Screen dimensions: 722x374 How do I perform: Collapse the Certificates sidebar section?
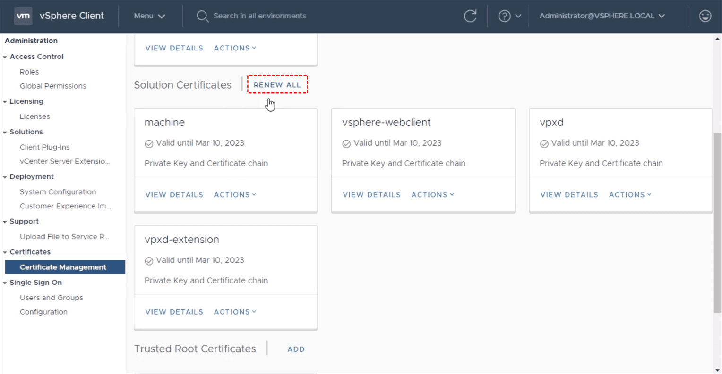click(5, 252)
